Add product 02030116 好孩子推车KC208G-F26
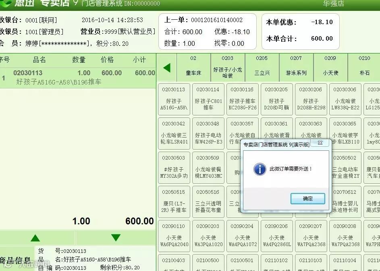380x271 pixels. 242,99
